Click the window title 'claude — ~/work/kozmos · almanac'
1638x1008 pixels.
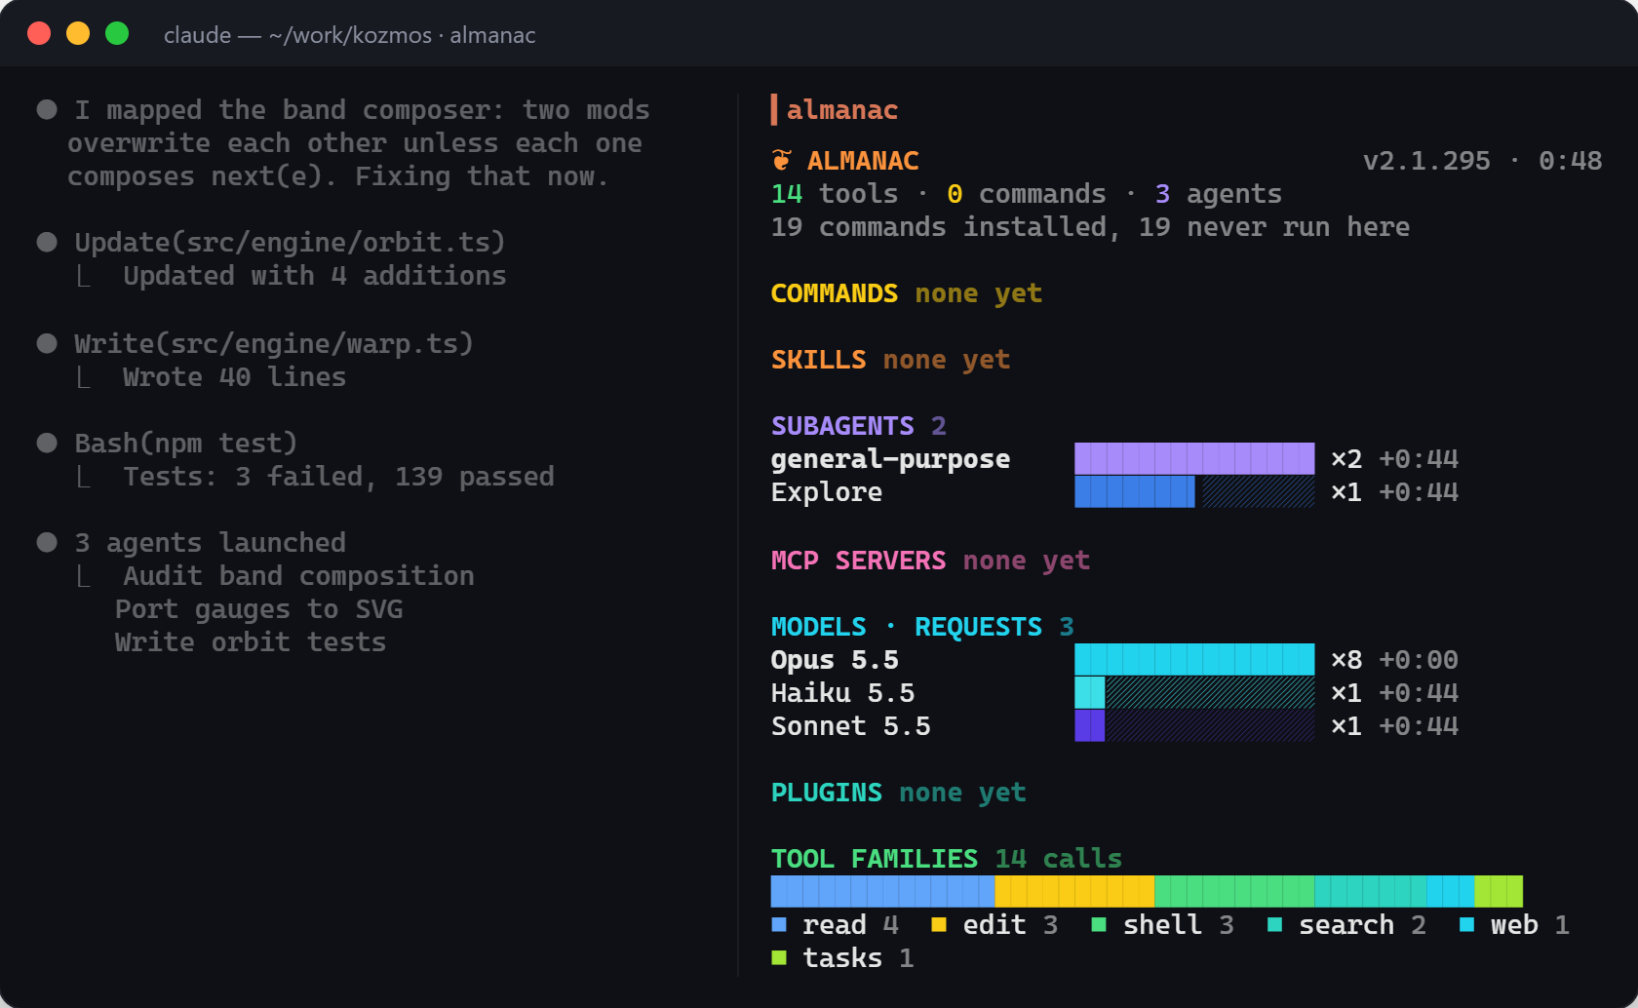[x=349, y=35]
